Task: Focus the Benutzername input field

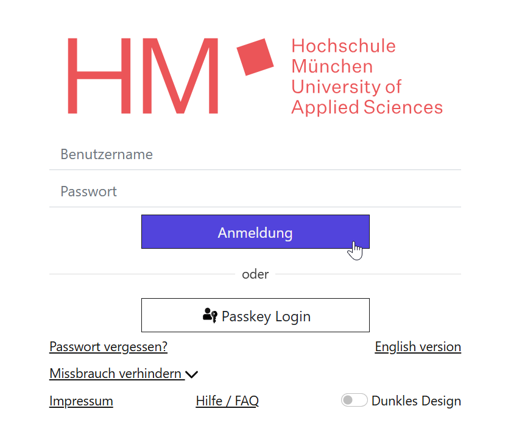Action: pos(255,154)
